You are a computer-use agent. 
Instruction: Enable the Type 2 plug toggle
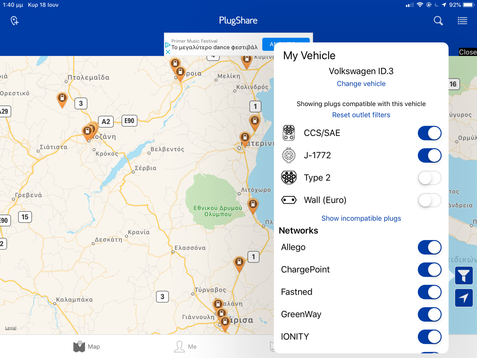430,178
